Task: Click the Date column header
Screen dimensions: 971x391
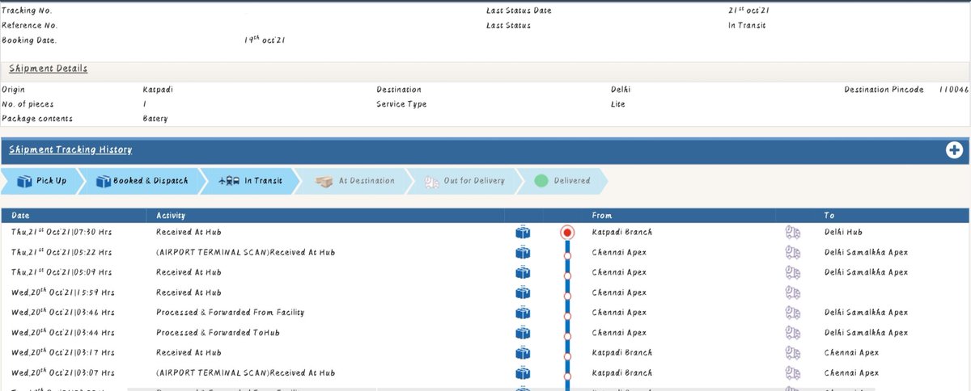Action: pos(21,216)
